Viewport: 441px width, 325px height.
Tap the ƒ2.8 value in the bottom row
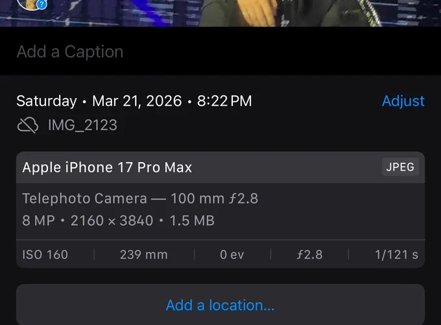pyautogui.click(x=309, y=255)
